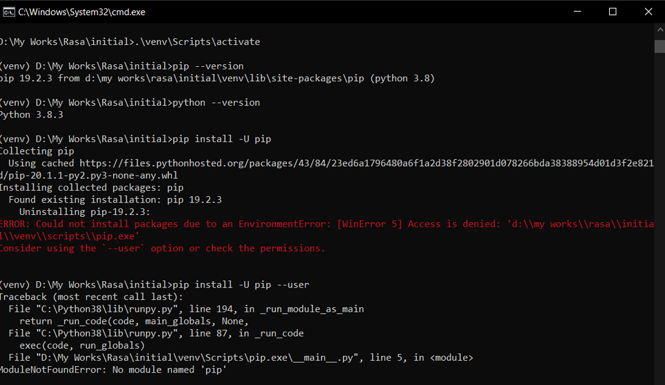Click the scrollbar up arrow
Image resolution: width=665 pixels, height=385 pixels.
(659, 30)
